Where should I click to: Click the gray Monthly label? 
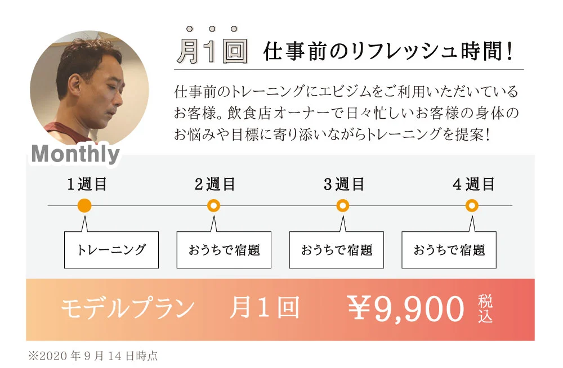pyautogui.click(x=75, y=154)
